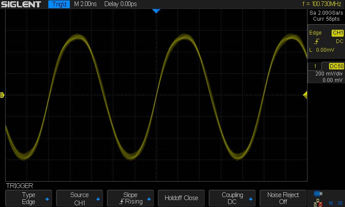This screenshot has width=345, height=207.
Task: Click the rising edge slope icon in side panel
Action: (317, 41)
